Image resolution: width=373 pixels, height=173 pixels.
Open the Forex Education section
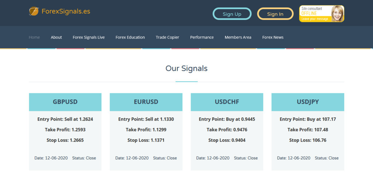coord(130,37)
